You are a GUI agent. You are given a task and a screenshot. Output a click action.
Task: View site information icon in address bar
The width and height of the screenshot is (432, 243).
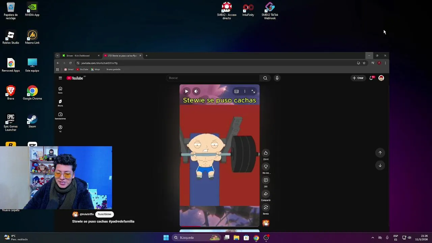click(x=78, y=63)
